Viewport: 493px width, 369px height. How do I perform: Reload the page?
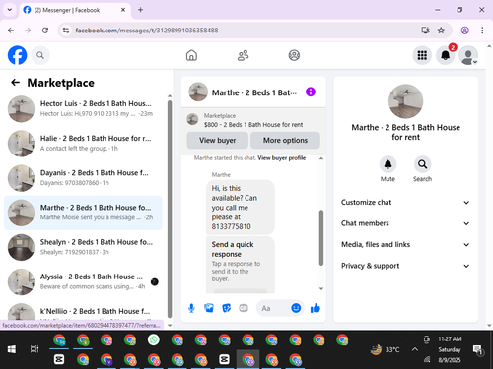tap(45, 31)
